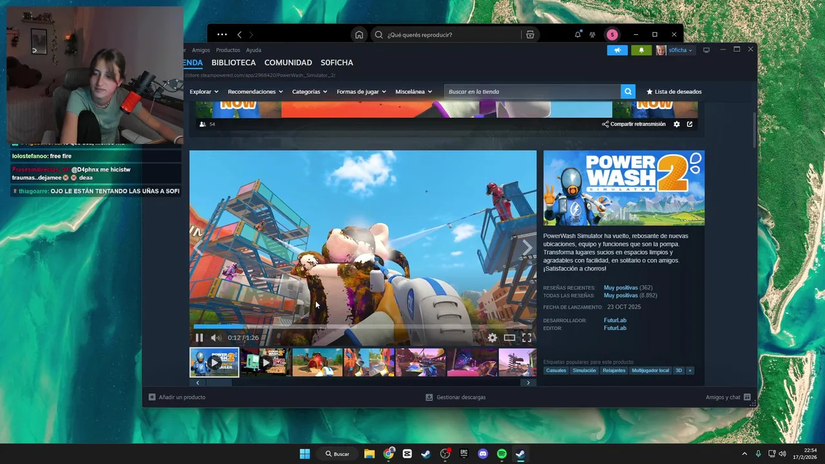Expand the Explorar dropdown
Viewport: 825px width, 464px height.
[x=204, y=92]
